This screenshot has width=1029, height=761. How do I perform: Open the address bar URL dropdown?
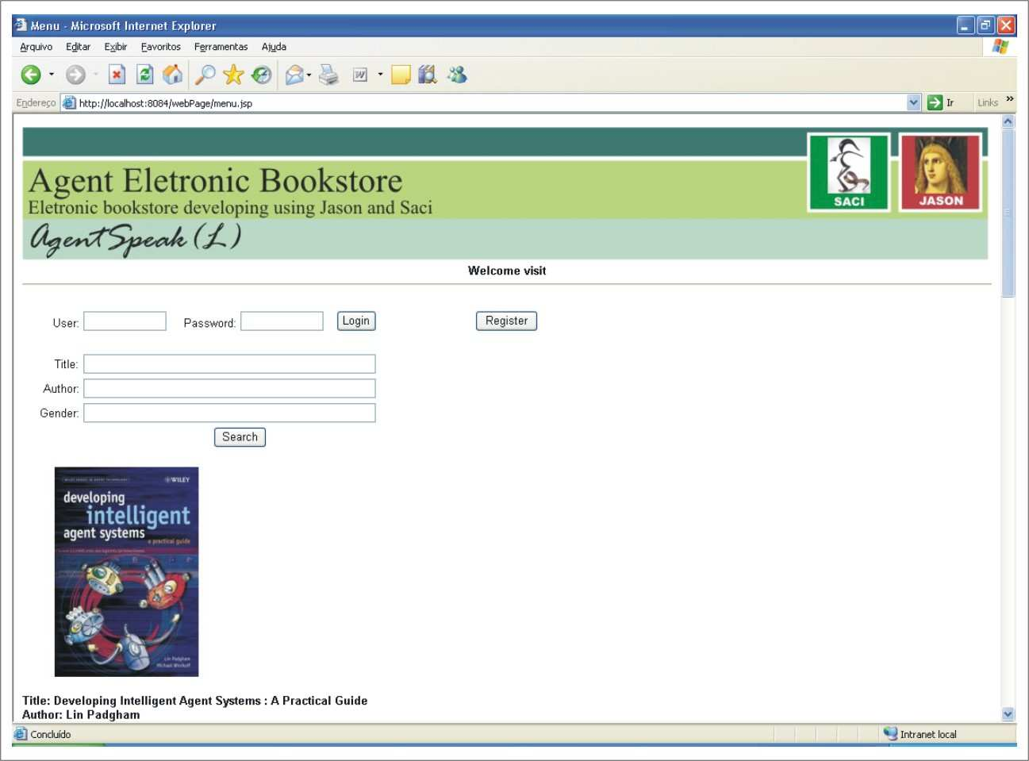pos(914,102)
